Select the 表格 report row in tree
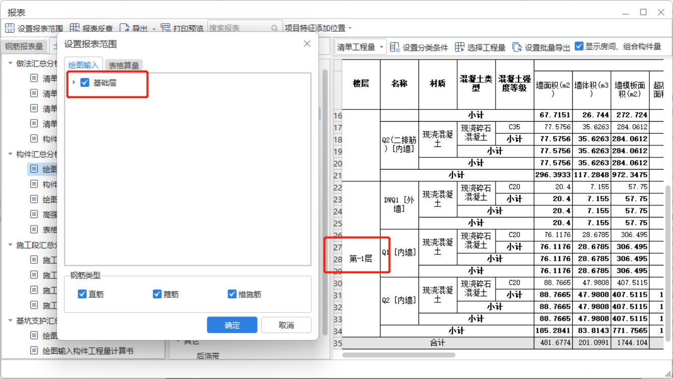Viewport: 673px width, 379px height. (x=43, y=230)
